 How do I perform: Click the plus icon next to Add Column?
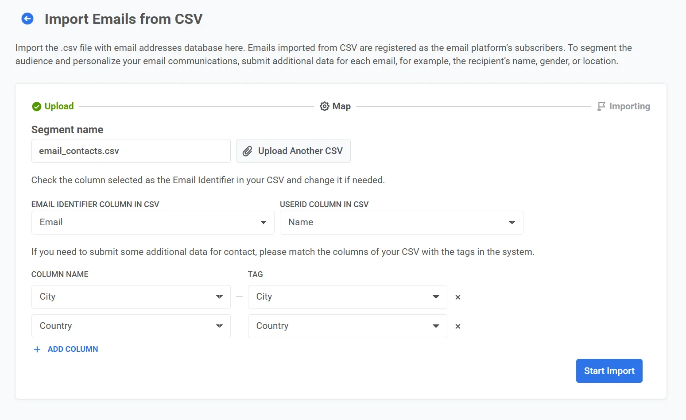37,349
